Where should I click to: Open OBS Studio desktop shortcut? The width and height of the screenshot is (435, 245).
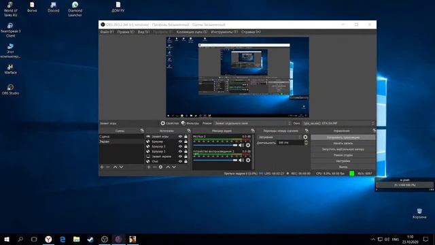(10, 89)
